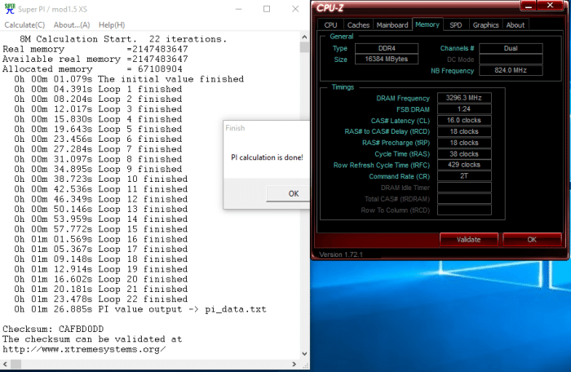Click 'Loop 22 finished' line
This screenshot has width=571, height=372.
point(101,299)
